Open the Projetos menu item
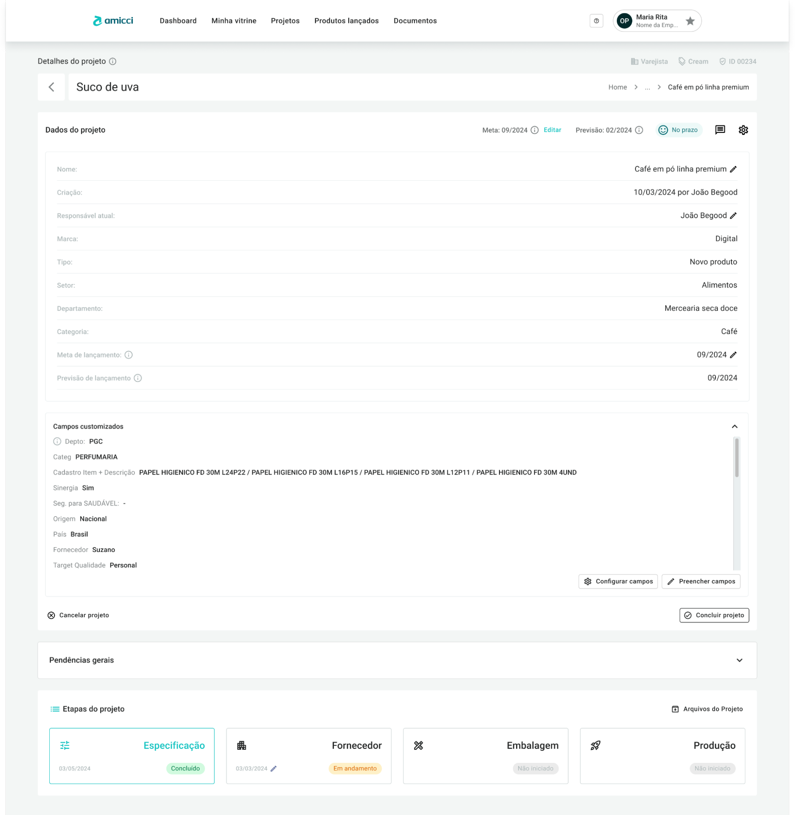 click(285, 21)
